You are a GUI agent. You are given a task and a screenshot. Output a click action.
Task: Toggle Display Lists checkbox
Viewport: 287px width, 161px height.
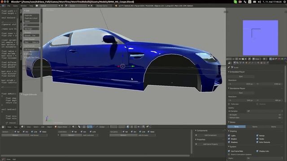pos(257,151)
